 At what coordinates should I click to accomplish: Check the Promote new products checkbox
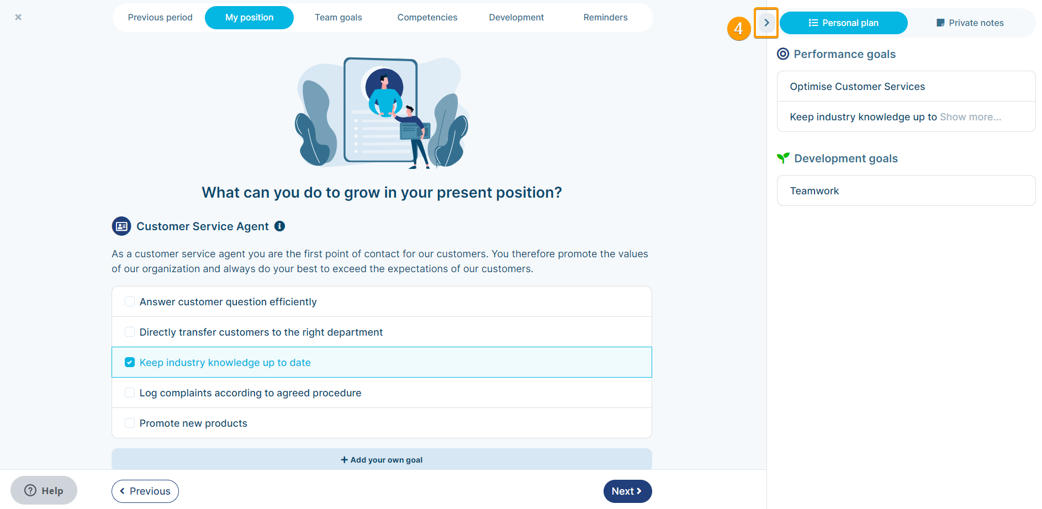(x=130, y=423)
